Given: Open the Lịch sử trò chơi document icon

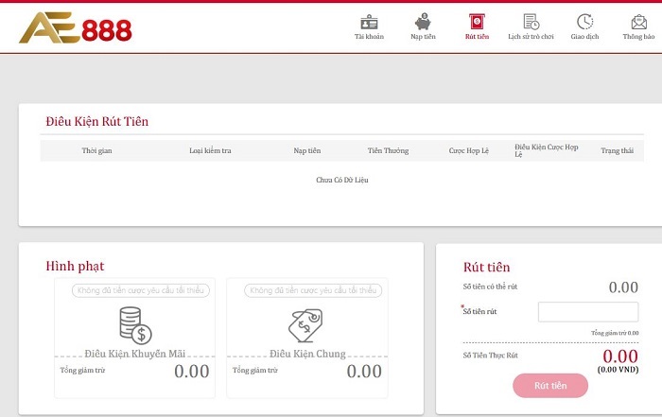Looking at the screenshot, I should tap(531, 21).
